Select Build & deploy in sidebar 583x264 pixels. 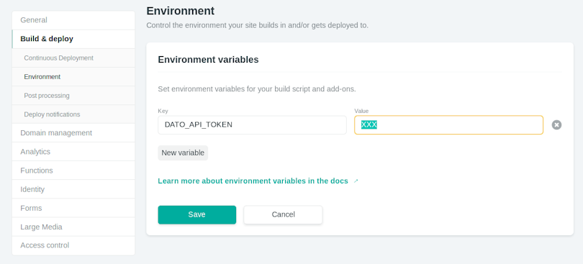coord(73,39)
